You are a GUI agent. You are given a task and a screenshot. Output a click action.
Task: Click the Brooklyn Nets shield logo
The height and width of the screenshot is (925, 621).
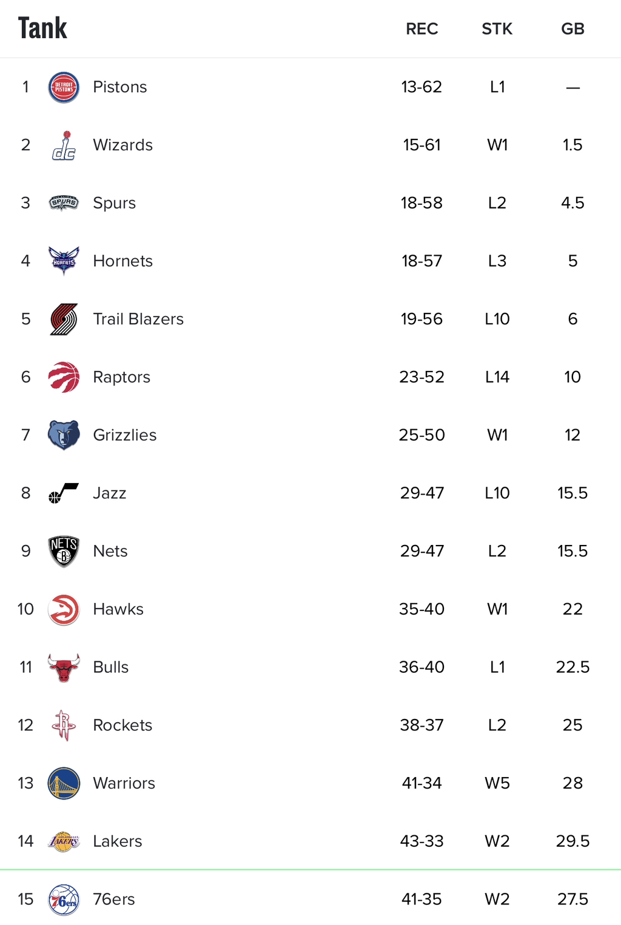point(64,551)
